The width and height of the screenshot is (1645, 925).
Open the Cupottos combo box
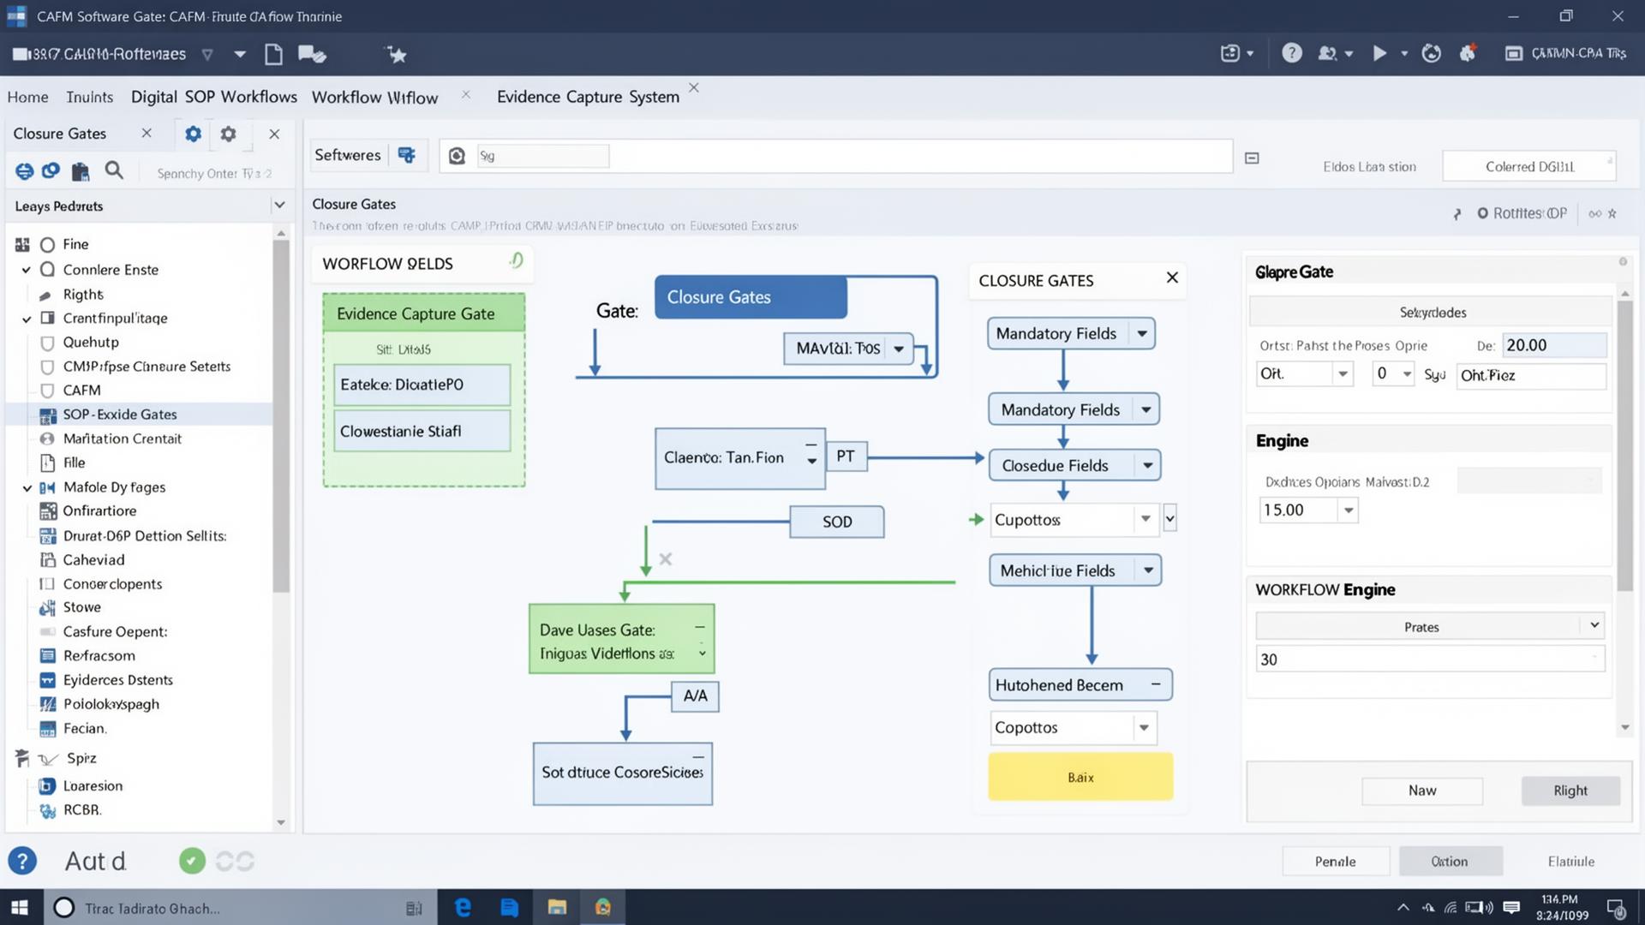tap(1073, 520)
